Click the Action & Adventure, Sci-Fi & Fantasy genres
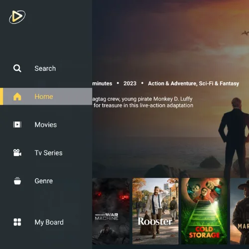 point(194,83)
